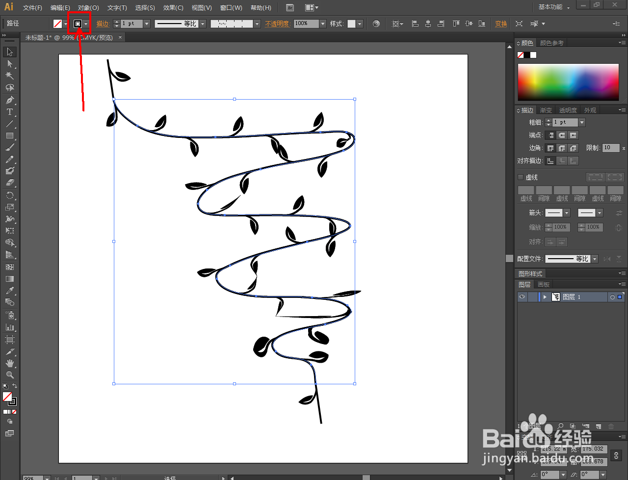628x480 pixels.
Task: Hide 图层 1 using the eye icon
Action: pyautogui.click(x=522, y=297)
